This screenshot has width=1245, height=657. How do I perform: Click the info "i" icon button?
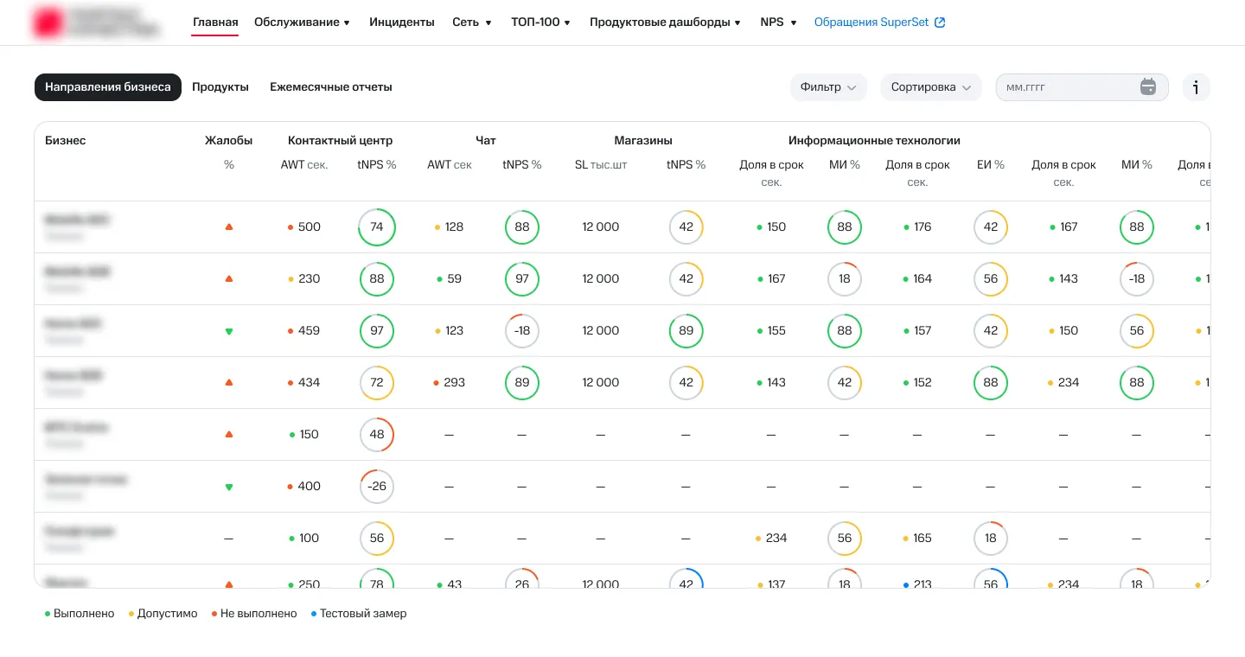[x=1196, y=87]
